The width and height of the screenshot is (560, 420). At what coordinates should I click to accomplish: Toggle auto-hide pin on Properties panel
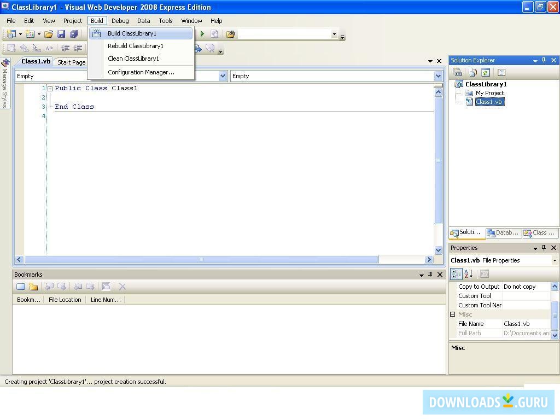tap(544, 248)
